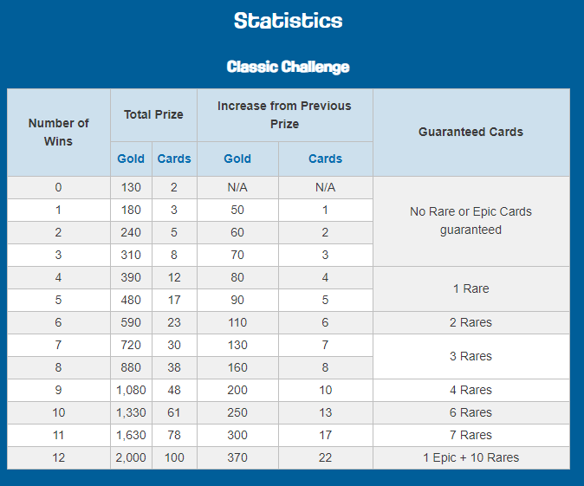This screenshot has width=584, height=486.
Task: Click the 1,630 gold total prize cell
Action: (x=131, y=435)
